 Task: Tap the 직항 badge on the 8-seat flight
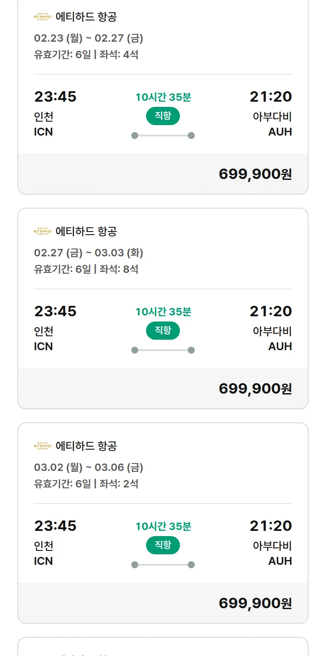pos(163,331)
